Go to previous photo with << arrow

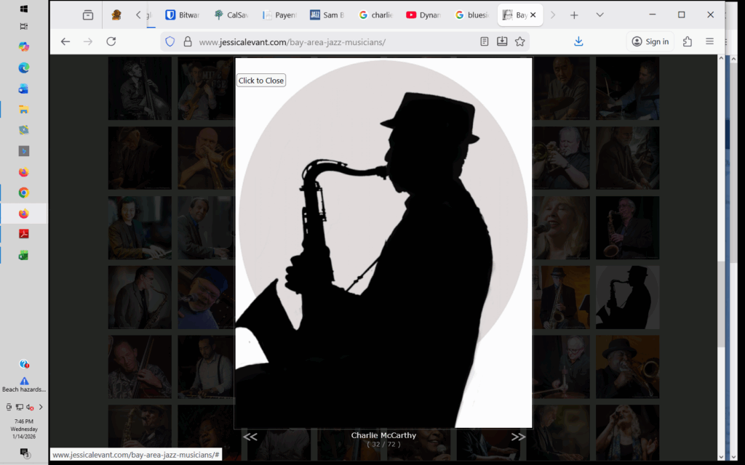(250, 437)
